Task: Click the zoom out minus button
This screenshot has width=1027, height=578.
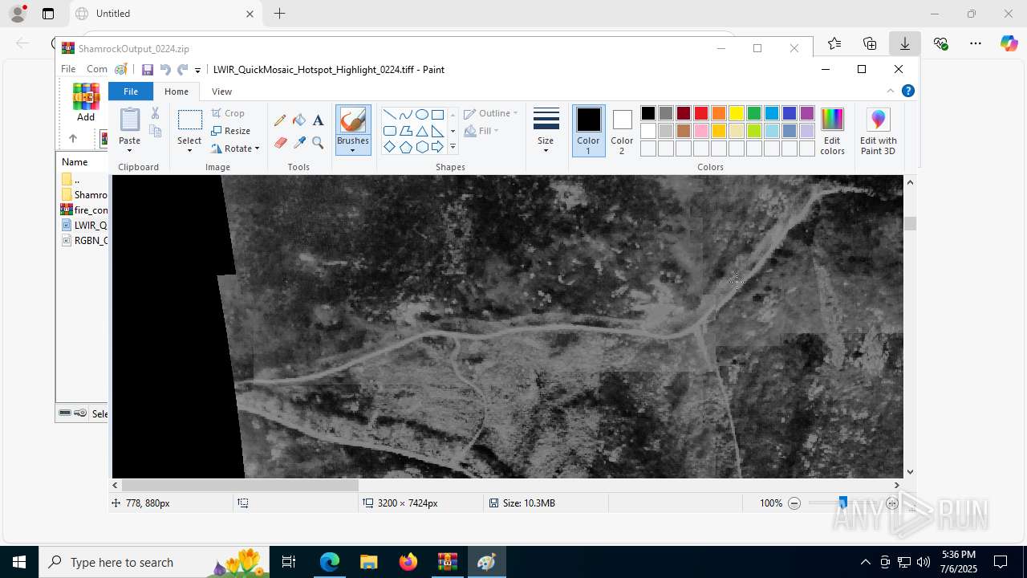Action: point(794,503)
